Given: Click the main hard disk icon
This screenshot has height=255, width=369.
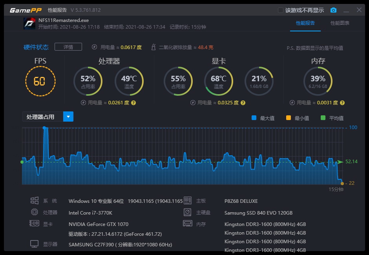Looking at the screenshot, I should (188, 212).
